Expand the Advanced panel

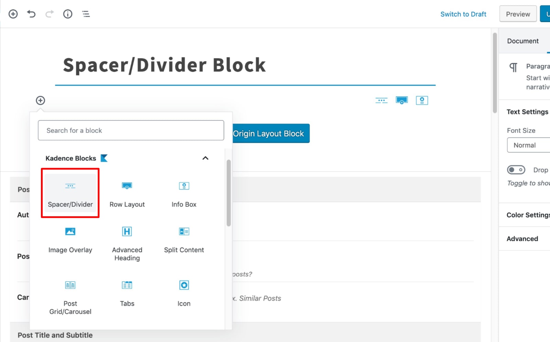(525, 239)
